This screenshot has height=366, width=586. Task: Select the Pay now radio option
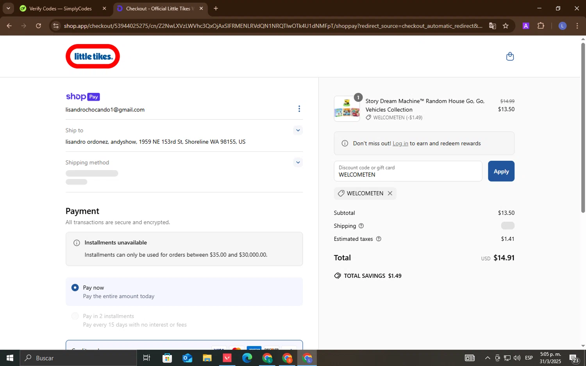75,288
